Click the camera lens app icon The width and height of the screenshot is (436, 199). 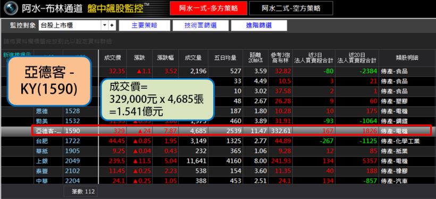coord(11,7)
